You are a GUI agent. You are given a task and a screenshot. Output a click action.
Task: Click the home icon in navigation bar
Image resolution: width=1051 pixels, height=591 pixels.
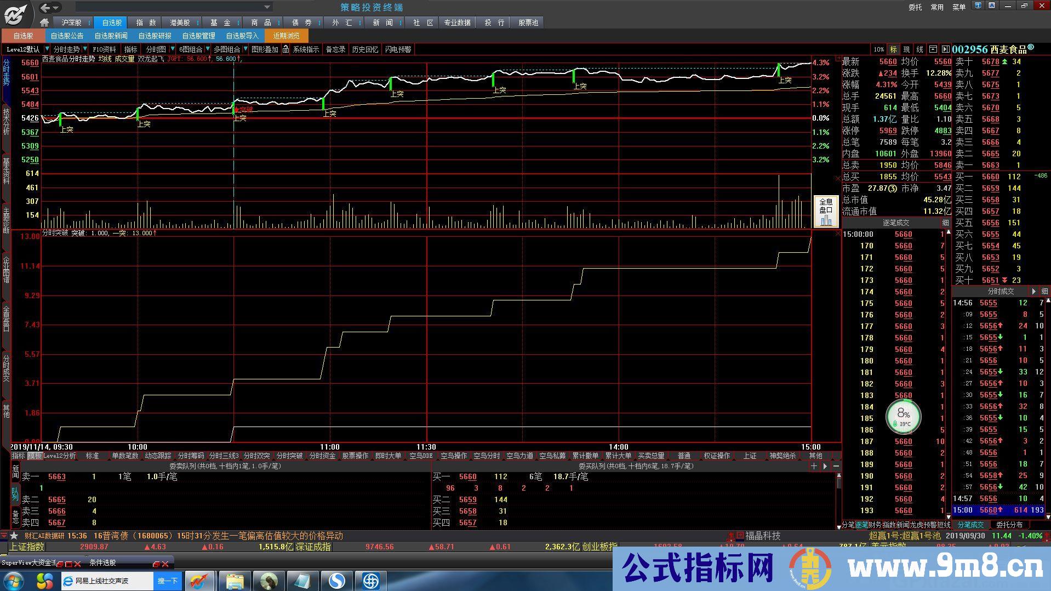point(44,22)
